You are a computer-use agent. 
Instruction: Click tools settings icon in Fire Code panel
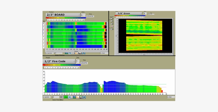click(84, 97)
